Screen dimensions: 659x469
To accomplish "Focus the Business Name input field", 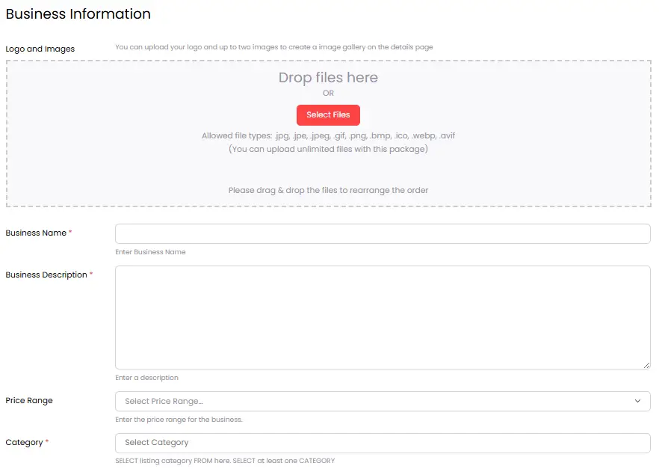I will [383, 233].
